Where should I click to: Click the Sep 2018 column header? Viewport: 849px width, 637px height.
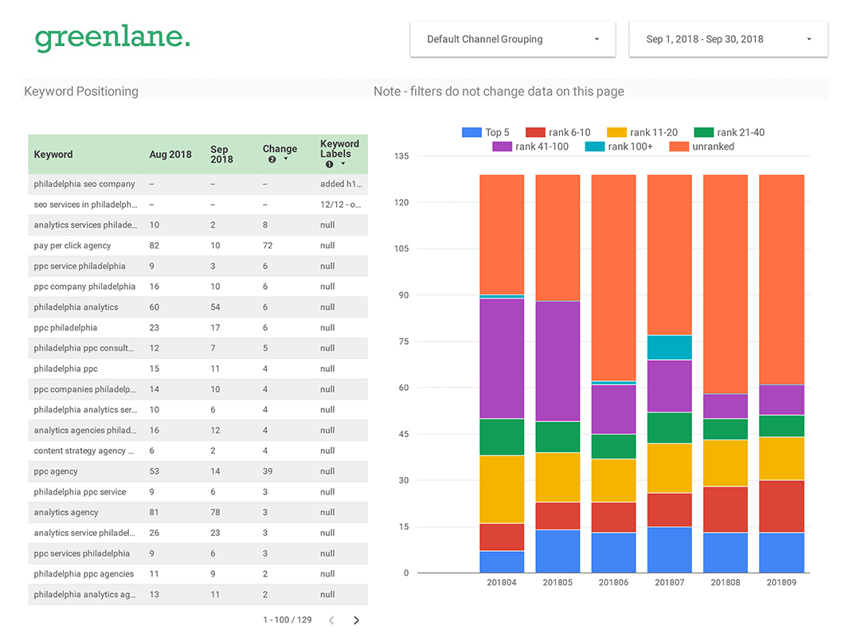tap(221, 154)
